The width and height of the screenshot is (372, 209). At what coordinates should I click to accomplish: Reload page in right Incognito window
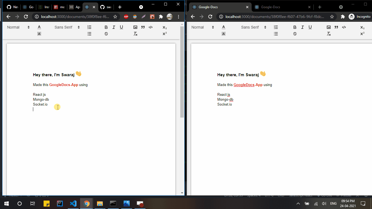point(210,17)
